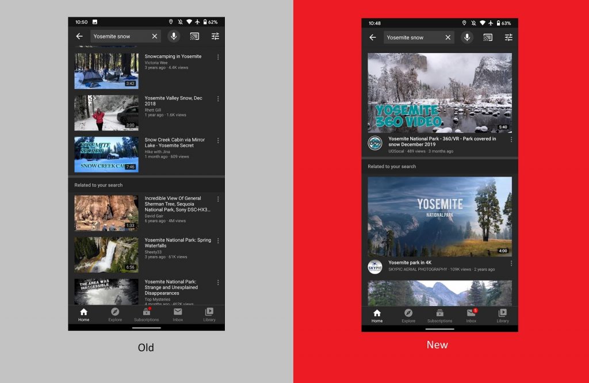Select the Subscriptions tab in the Old screen
The height and width of the screenshot is (383, 589).
147,315
